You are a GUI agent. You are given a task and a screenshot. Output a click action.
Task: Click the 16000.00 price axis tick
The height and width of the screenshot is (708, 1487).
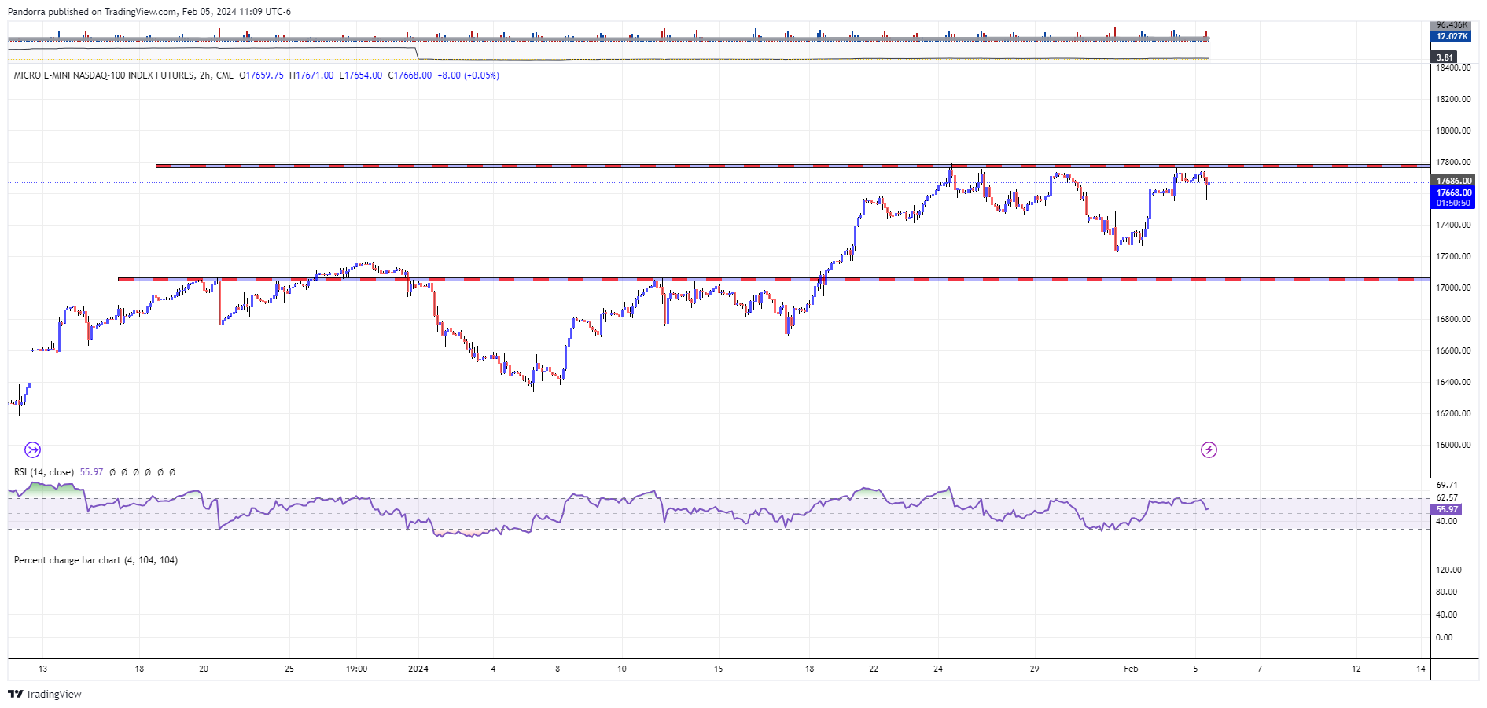[x=1453, y=445]
